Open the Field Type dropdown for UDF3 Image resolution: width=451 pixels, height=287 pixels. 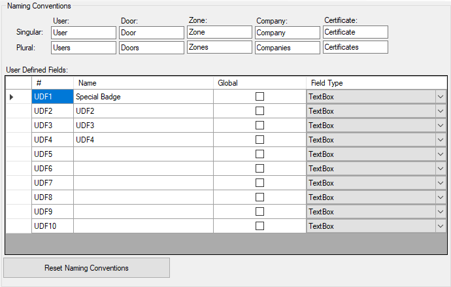click(x=441, y=126)
